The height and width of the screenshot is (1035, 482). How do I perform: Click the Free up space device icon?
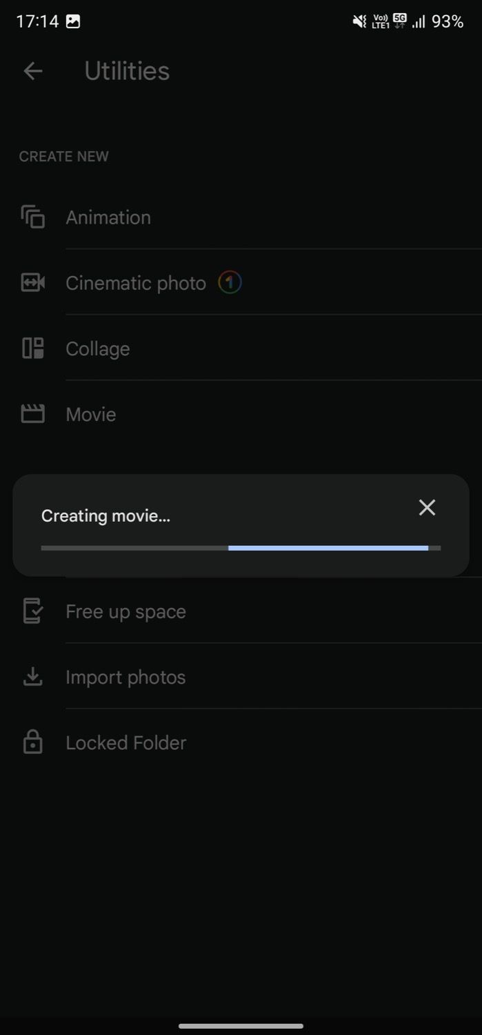pos(32,611)
